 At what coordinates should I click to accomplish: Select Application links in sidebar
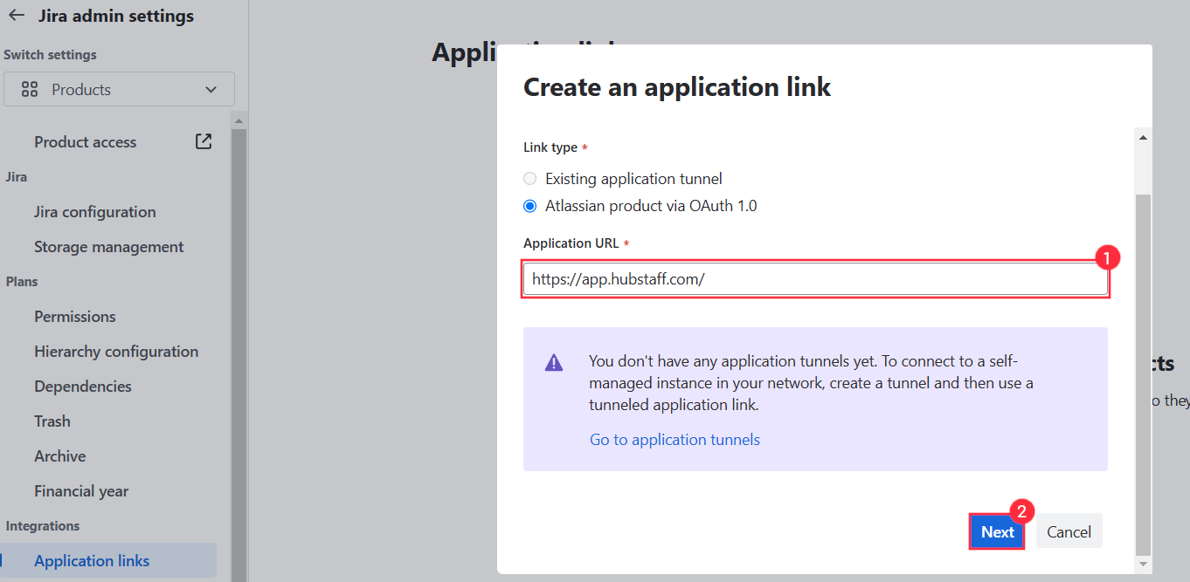tap(108, 560)
